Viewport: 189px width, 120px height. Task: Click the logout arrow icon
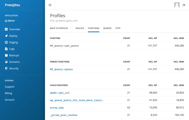click(184, 5)
